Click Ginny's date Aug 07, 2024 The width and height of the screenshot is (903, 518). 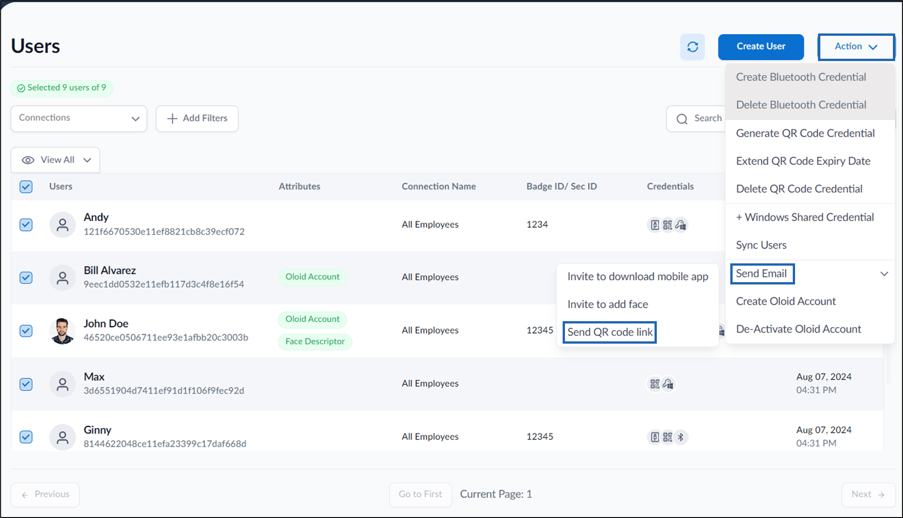tap(824, 430)
